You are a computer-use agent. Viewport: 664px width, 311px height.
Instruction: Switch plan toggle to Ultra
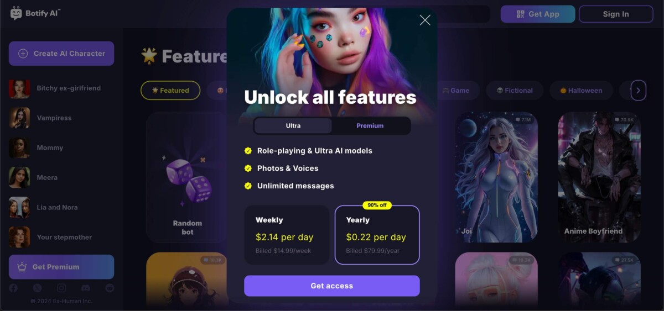[x=293, y=126]
